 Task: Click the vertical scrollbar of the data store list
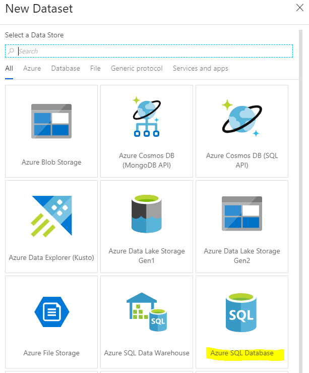tap(301, 201)
